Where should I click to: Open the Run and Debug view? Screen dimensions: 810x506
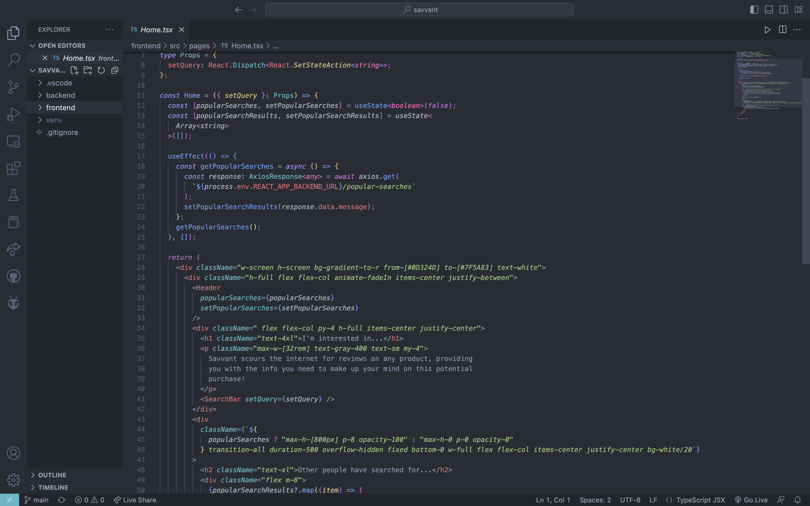click(x=13, y=114)
